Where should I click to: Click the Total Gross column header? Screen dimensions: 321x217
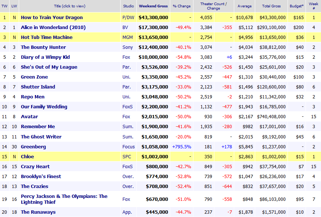271,6
